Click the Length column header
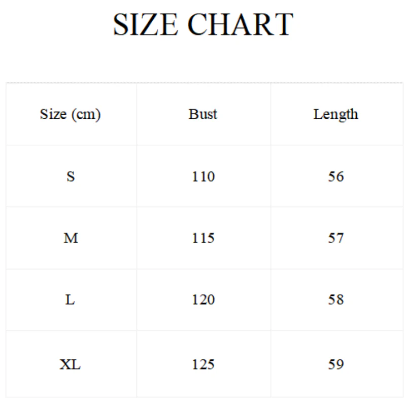 (x=335, y=114)
